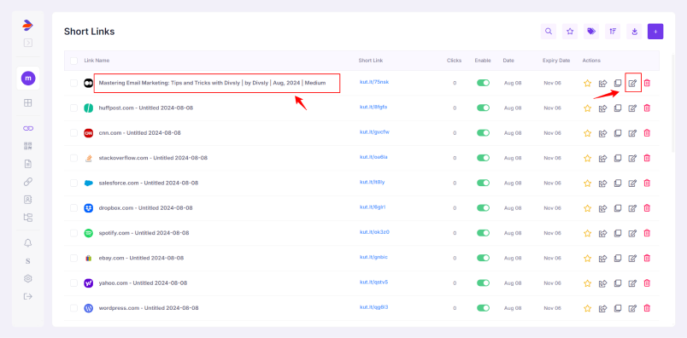This screenshot has width=687, height=338.
Task: Open the hierarchy tree icon in sidebar
Action: (28, 217)
